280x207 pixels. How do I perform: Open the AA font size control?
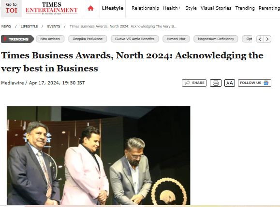click(x=229, y=83)
